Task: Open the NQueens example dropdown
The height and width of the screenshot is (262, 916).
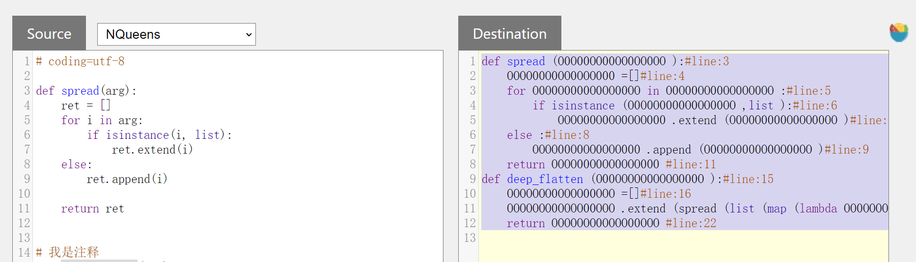Action: [176, 34]
